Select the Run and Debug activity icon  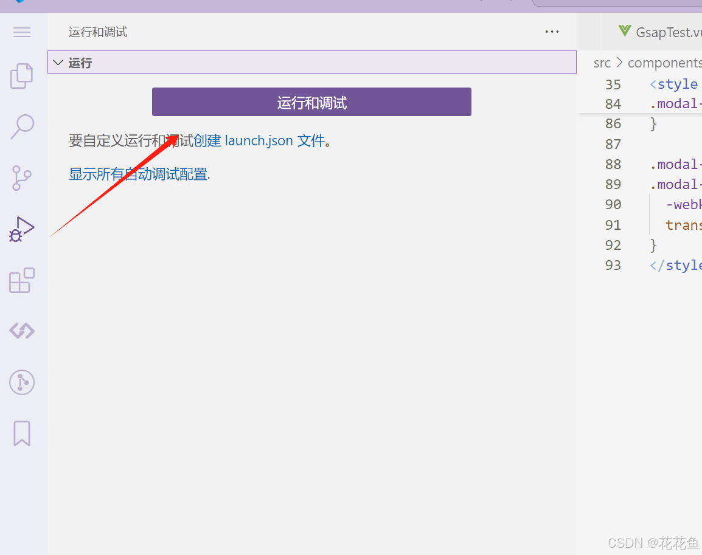21,229
